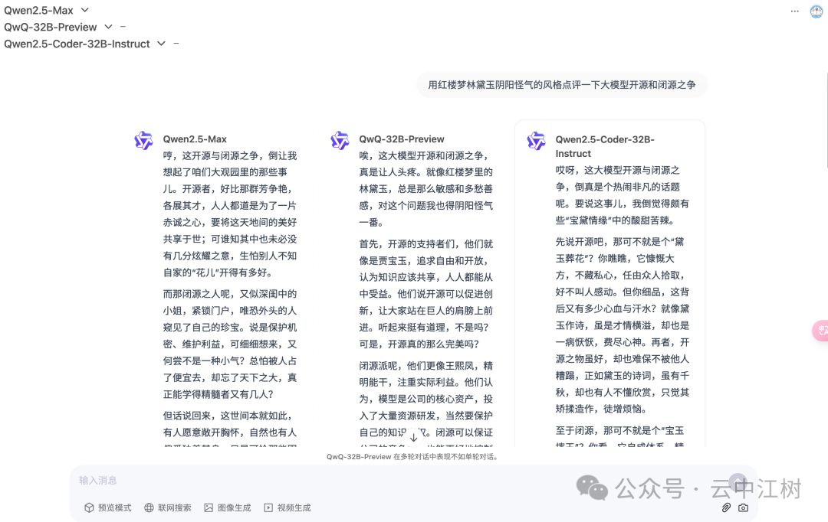Screen dimensions: 828x522
Task: Click the QwQ-32B-Preview response avatar logo
Action: click(x=340, y=141)
